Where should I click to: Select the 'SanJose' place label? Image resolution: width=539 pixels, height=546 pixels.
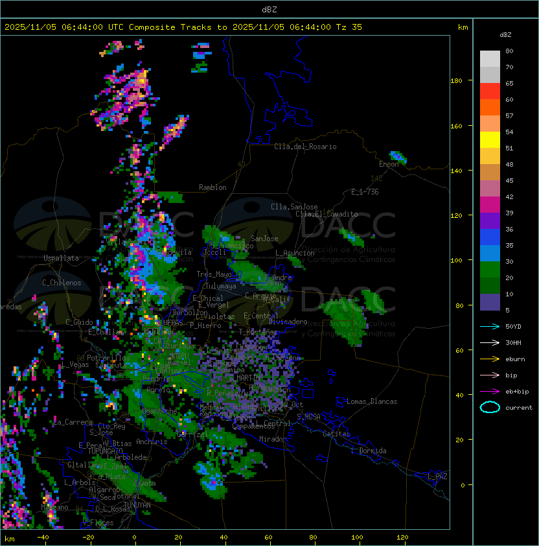(x=264, y=239)
